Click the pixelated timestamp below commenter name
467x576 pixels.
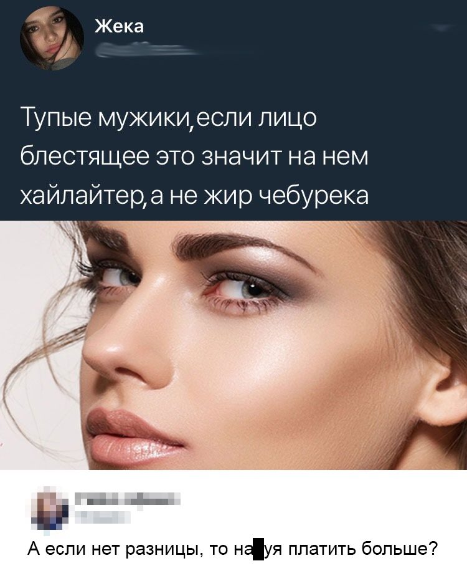tap(103, 517)
